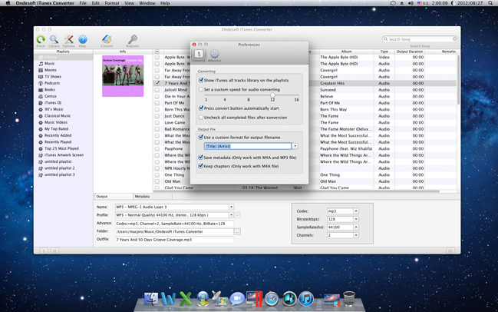Image resolution: width=498 pixels, height=312 pixels.
Task: Open the Recently Added playlist
Action: click(58, 135)
